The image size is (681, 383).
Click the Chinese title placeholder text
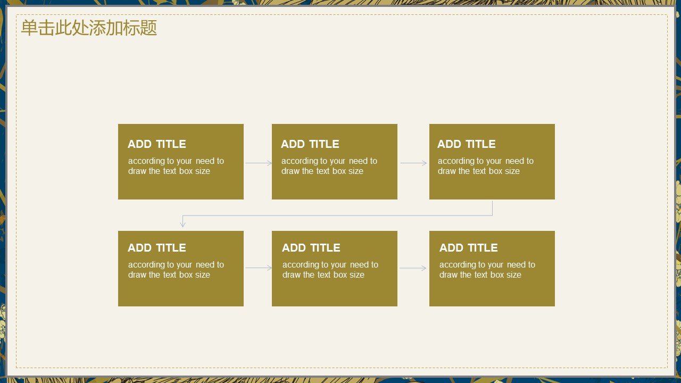89,28
